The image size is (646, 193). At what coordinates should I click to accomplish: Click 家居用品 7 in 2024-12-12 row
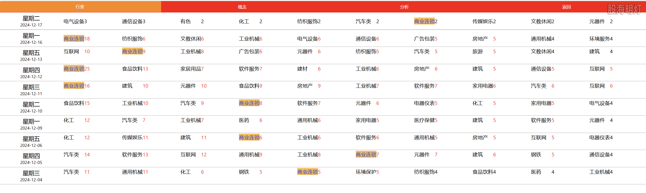192,69
